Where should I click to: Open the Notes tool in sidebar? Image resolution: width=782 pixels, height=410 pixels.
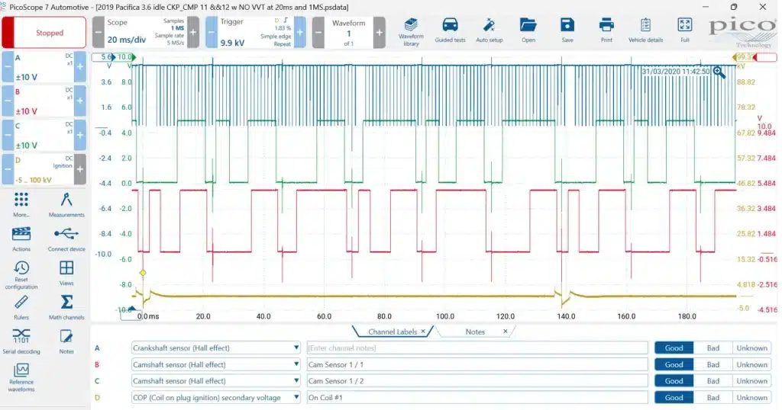click(x=66, y=341)
